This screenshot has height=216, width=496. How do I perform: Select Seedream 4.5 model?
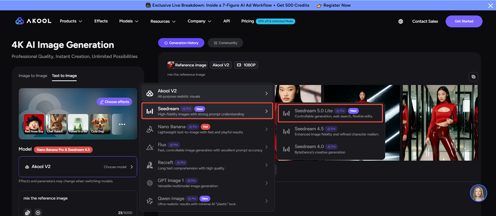click(x=331, y=131)
